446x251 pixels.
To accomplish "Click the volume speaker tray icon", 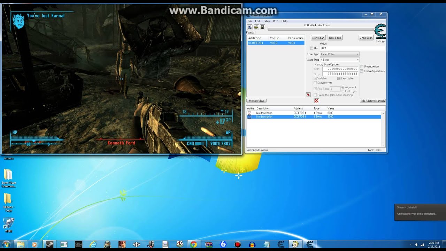I will pos(417,245).
